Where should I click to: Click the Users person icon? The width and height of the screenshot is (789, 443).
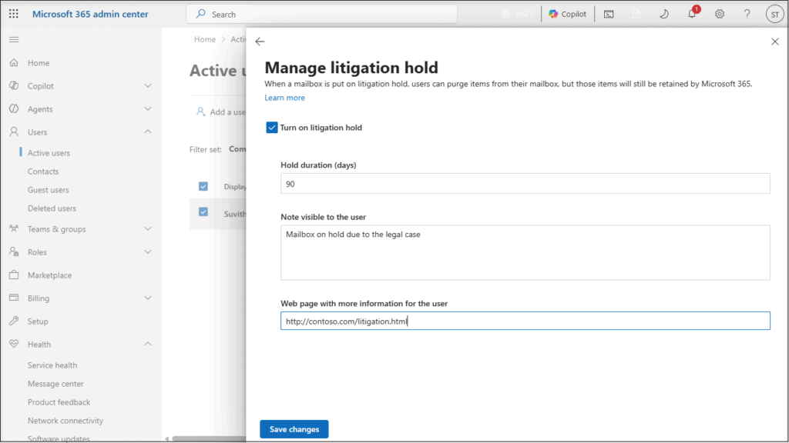coord(14,132)
